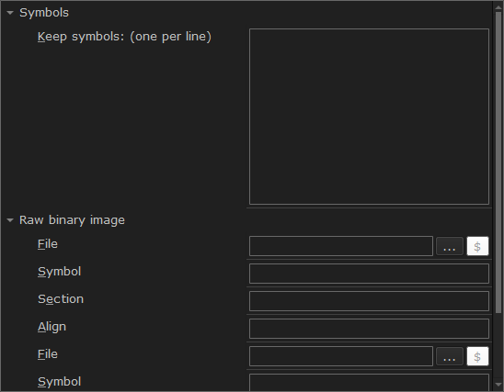The width and height of the screenshot is (504, 392).
Task: Select the 'Section' label
Action: [61, 299]
